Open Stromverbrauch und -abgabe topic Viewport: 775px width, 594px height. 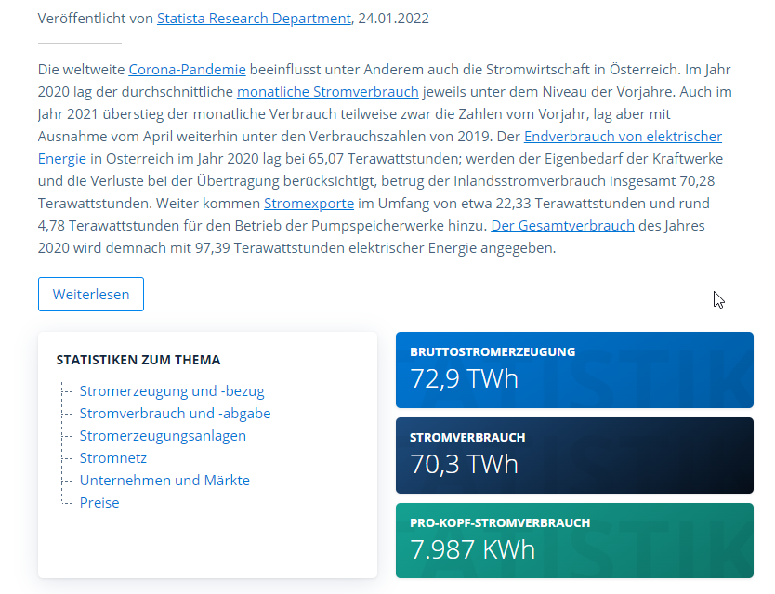[175, 414]
